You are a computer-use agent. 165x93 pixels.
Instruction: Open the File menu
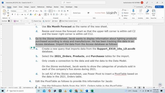(x=3, y=7)
